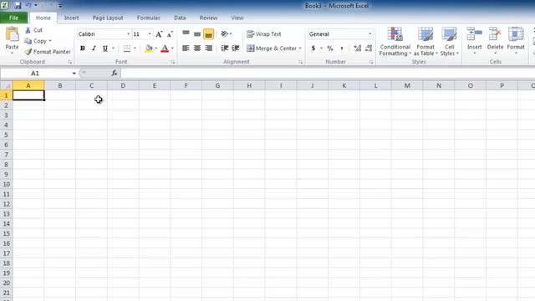Apply Comma Style format
This screenshot has width=535, height=301.
(342, 48)
